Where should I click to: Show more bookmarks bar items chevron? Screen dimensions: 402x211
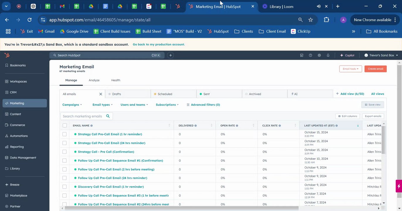coord(353,31)
